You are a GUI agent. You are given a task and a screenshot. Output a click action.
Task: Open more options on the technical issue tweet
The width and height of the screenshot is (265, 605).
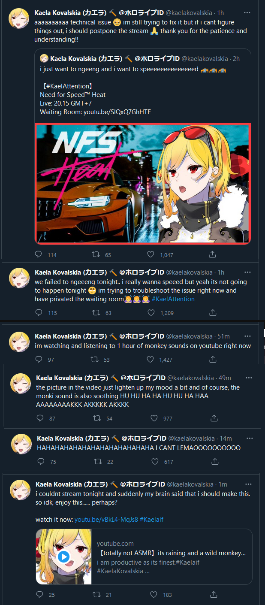pyautogui.click(x=247, y=13)
